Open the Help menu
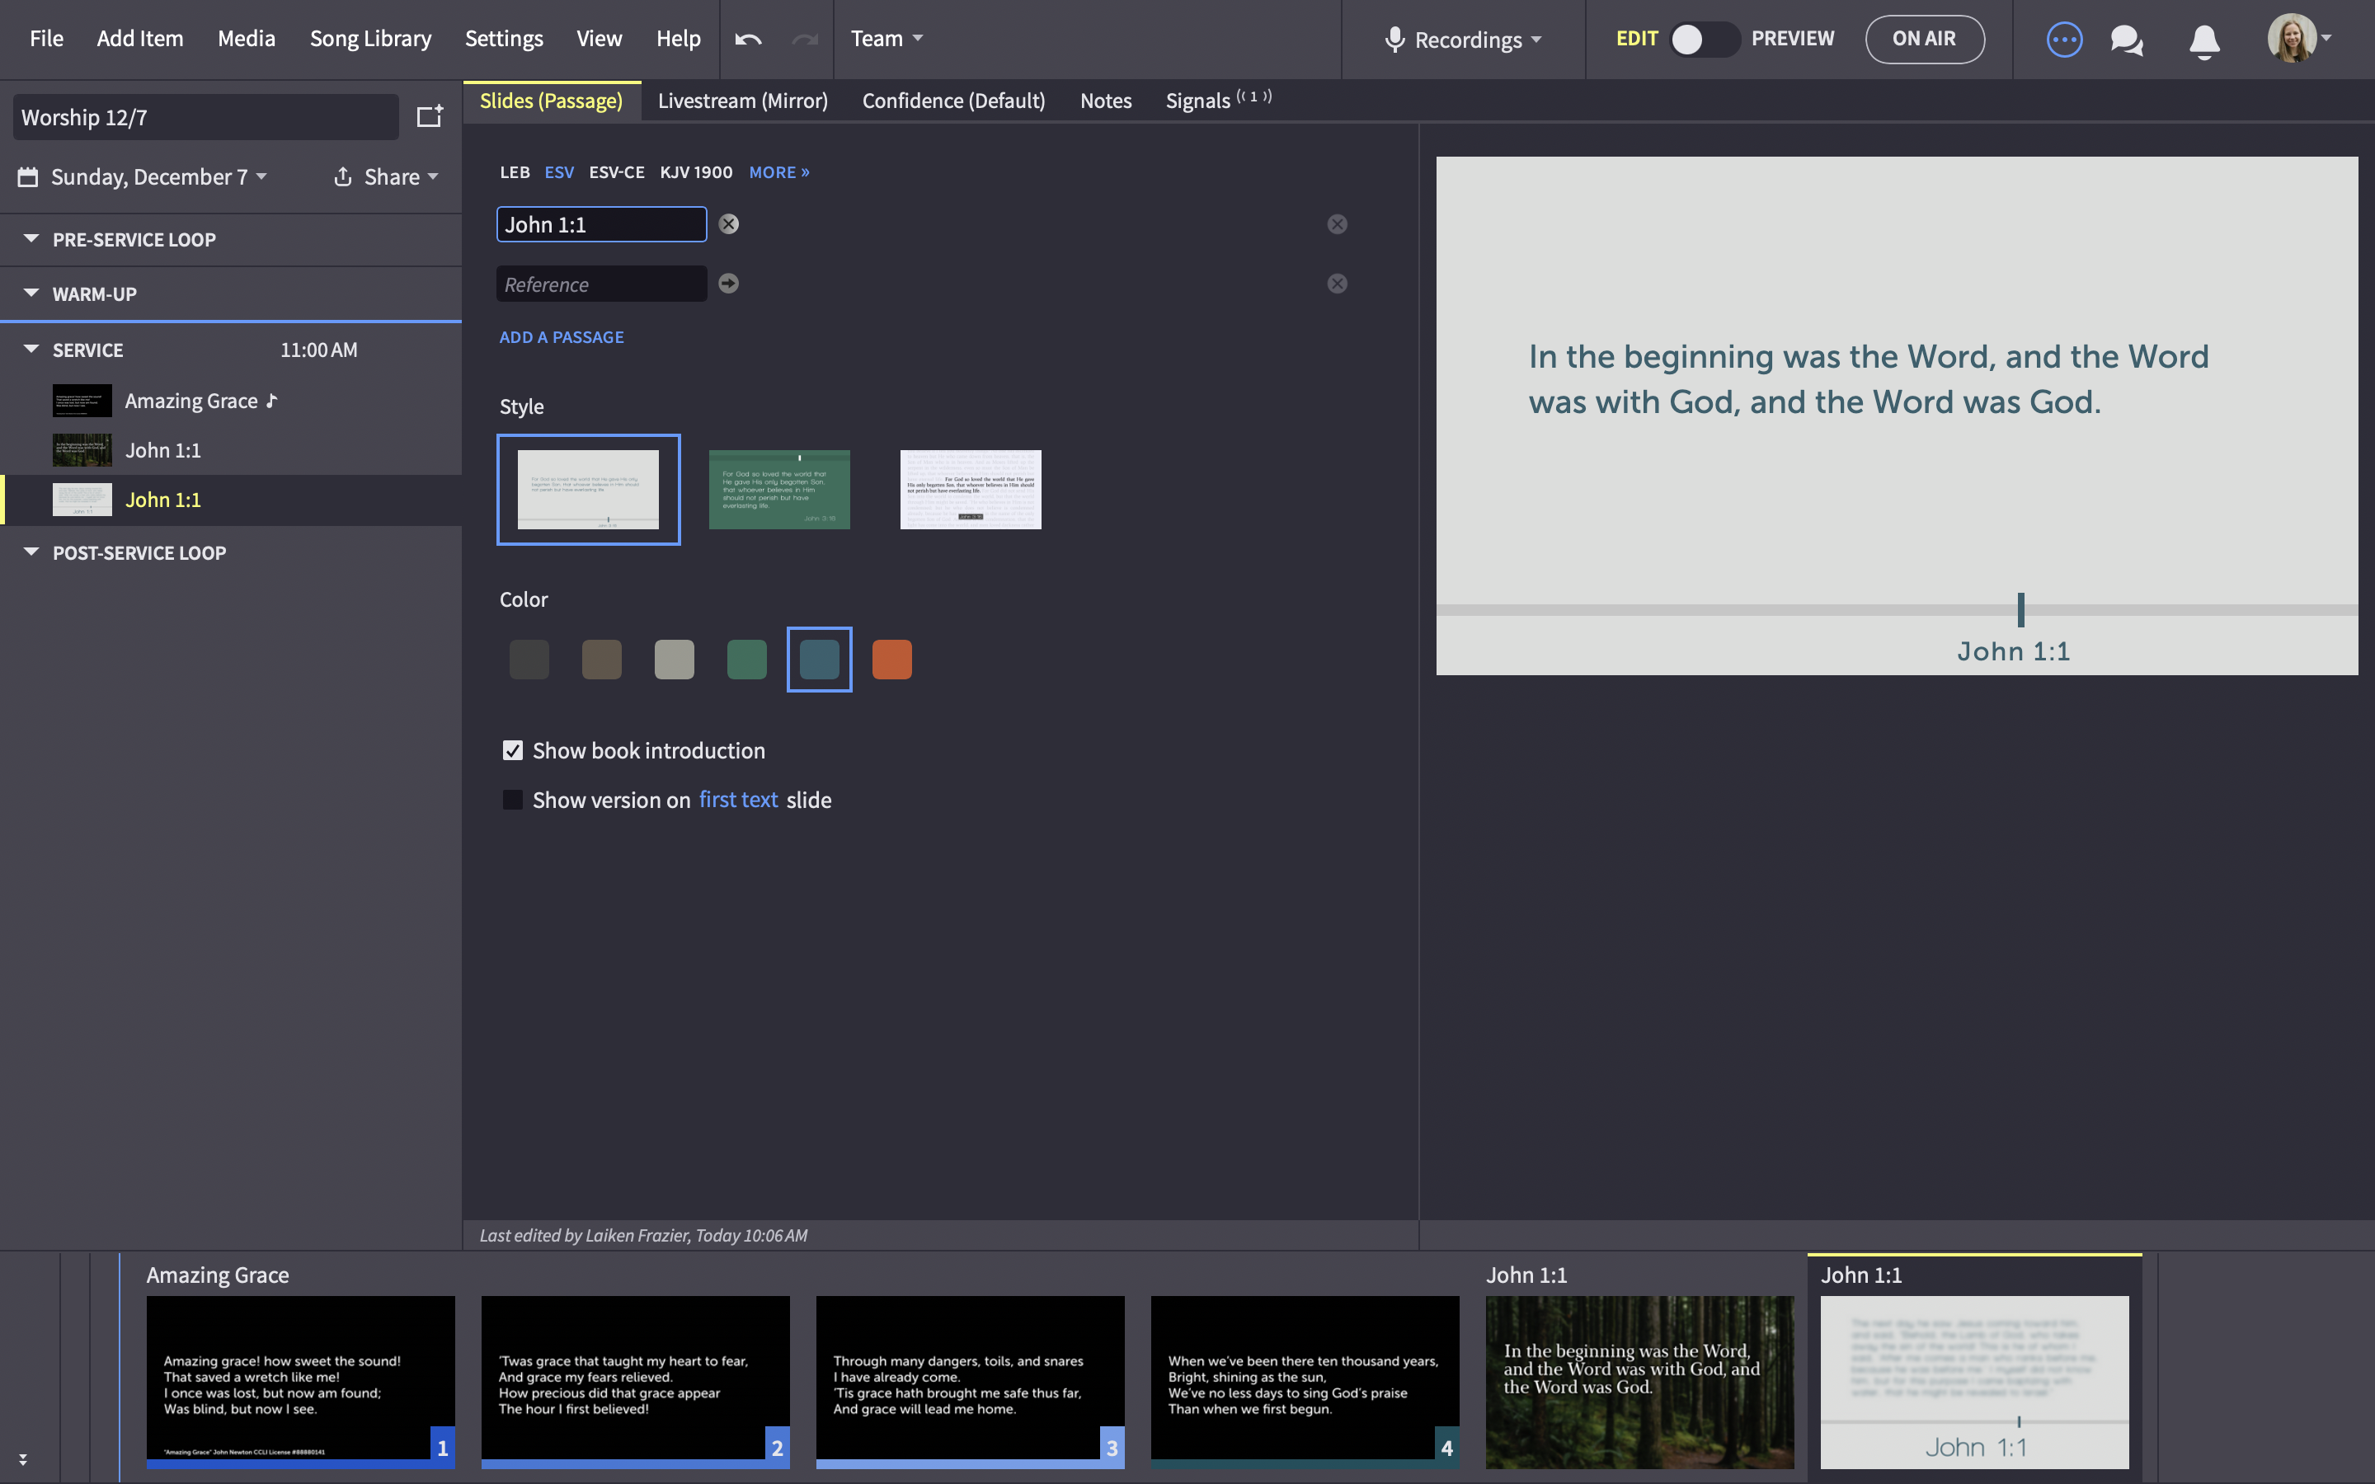The height and width of the screenshot is (1484, 2375). [678, 38]
